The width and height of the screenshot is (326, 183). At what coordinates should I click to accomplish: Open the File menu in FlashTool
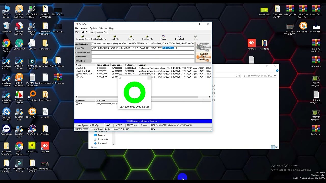77,28
